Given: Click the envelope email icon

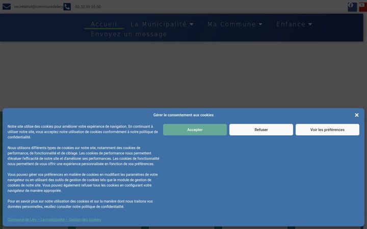Looking at the screenshot, I should click(7, 7).
